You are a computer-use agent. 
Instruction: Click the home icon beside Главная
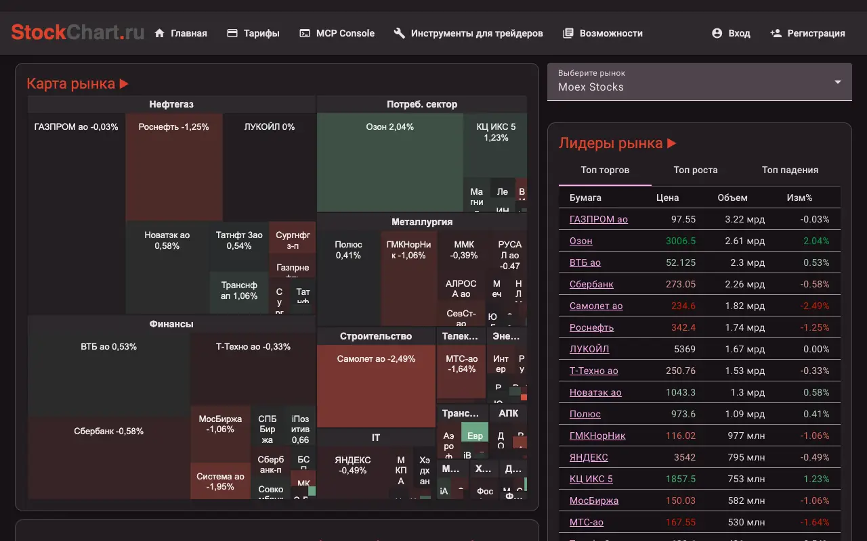tap(160, 33)
